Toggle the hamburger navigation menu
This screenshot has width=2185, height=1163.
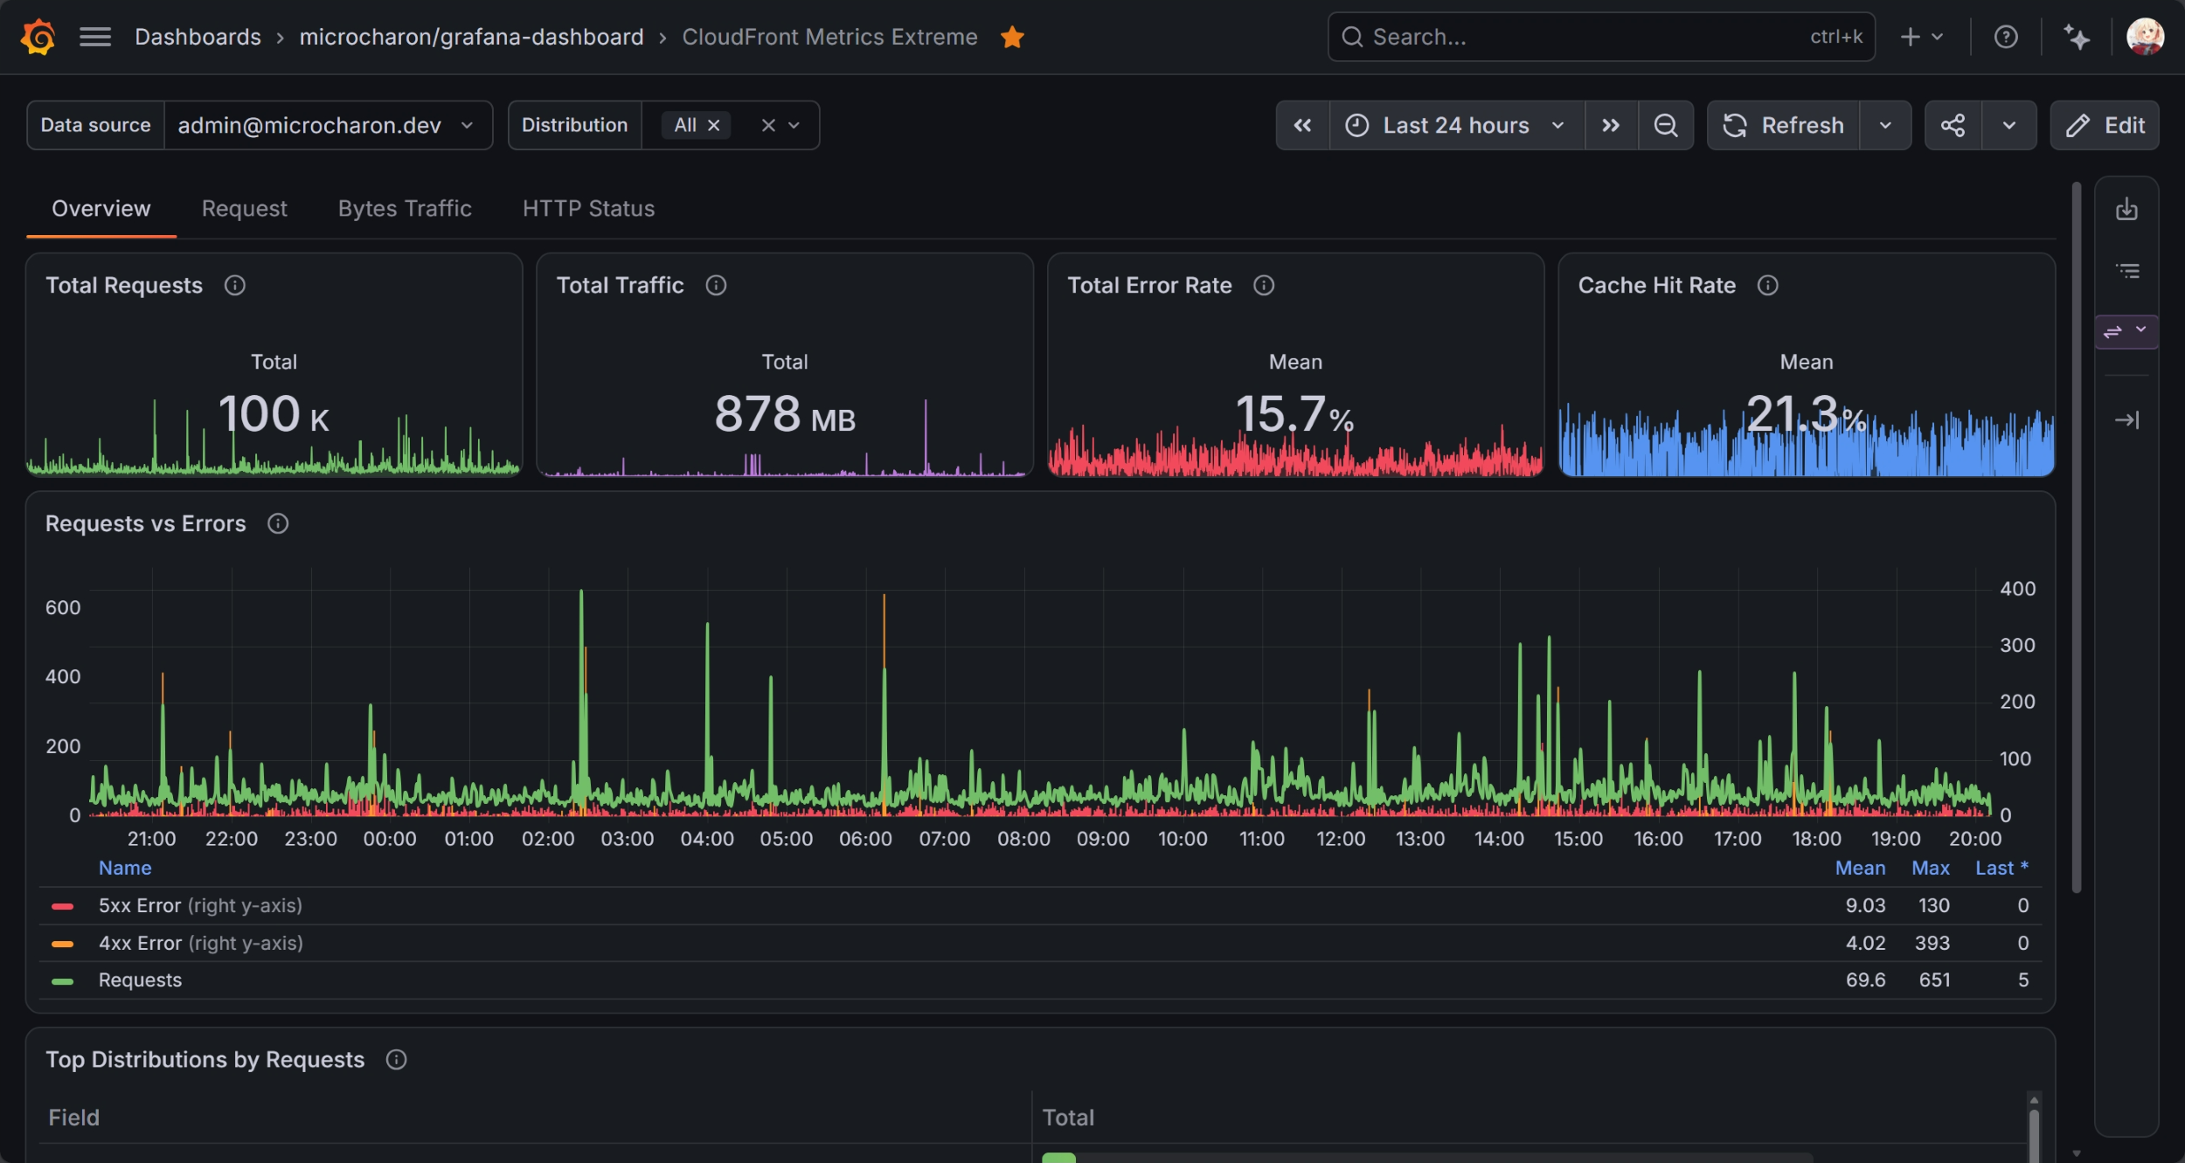[95, 37]
